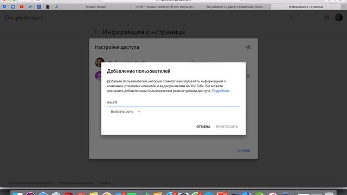Image resolution: width=347 pixels, height=195 pixels.
Task: Click the ГОТОВО button
Action: [243, 151]
